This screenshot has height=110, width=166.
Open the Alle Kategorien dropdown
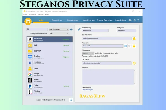59,29
